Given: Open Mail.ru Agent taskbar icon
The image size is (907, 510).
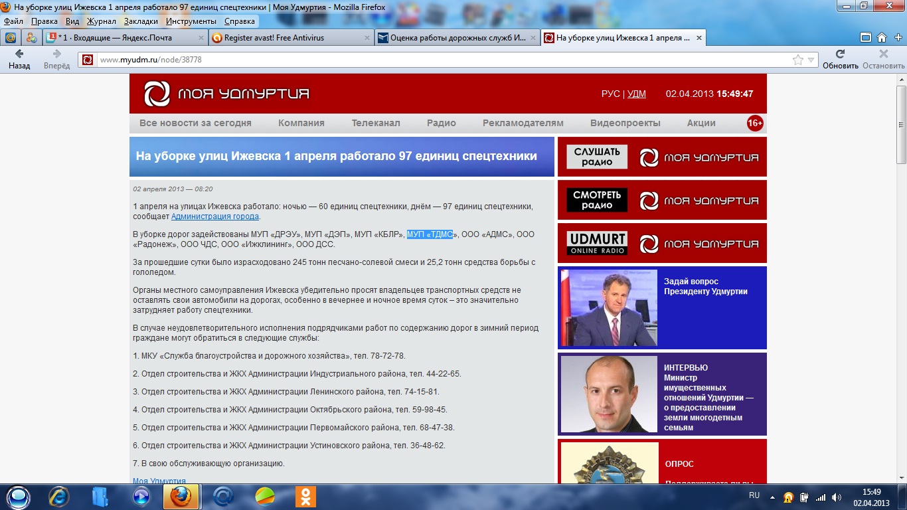Looking at the screenshot, I should click(224, 496).
